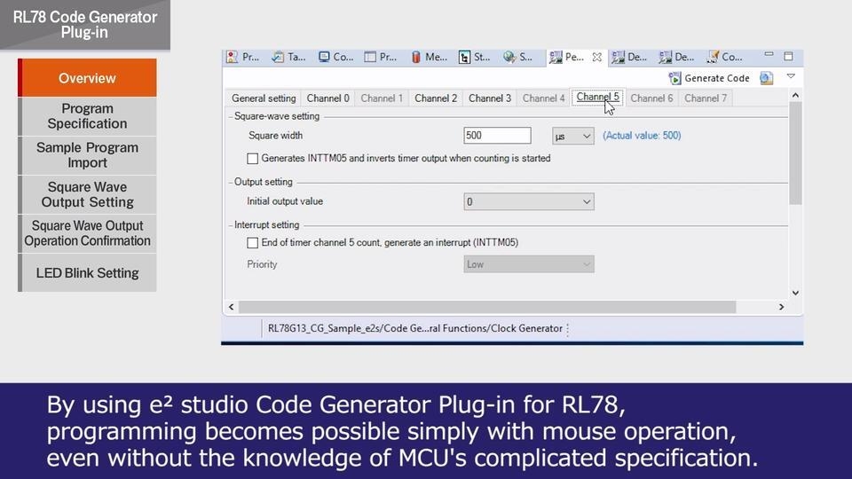Enable Generates INTTM05 and inverts timer output checkbox
The width and height of the screenshot is (852, 479).
(253, 159)
